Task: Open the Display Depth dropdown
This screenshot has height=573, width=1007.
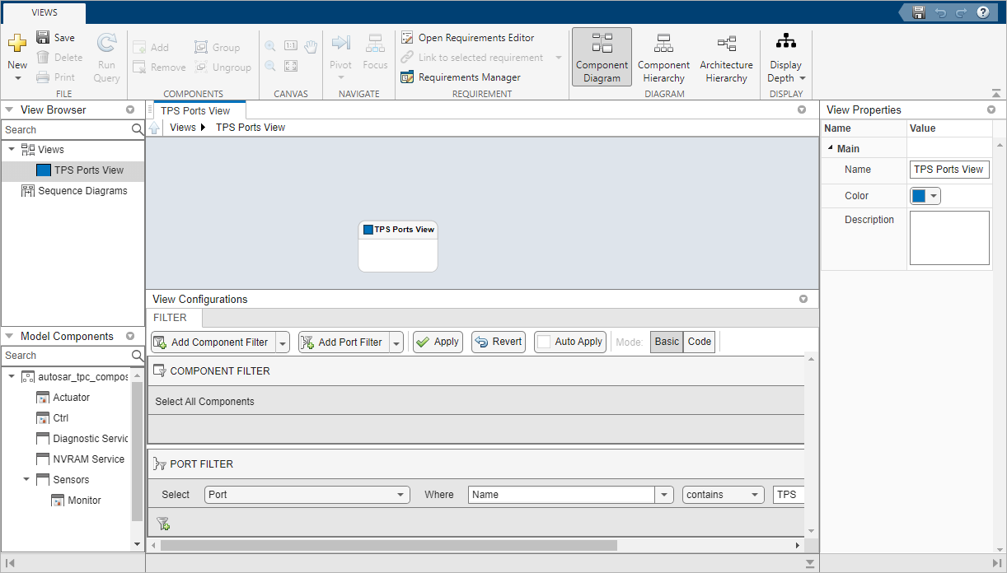Action: [786, 58]
